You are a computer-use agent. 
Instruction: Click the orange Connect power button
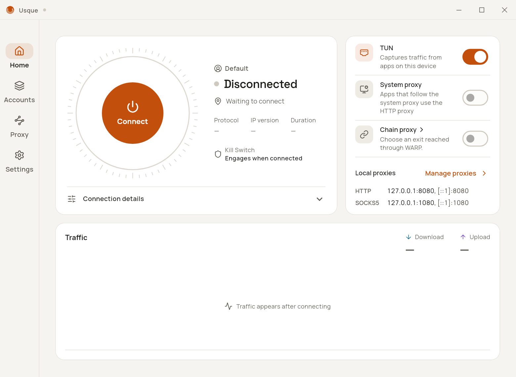coord(133,113)
